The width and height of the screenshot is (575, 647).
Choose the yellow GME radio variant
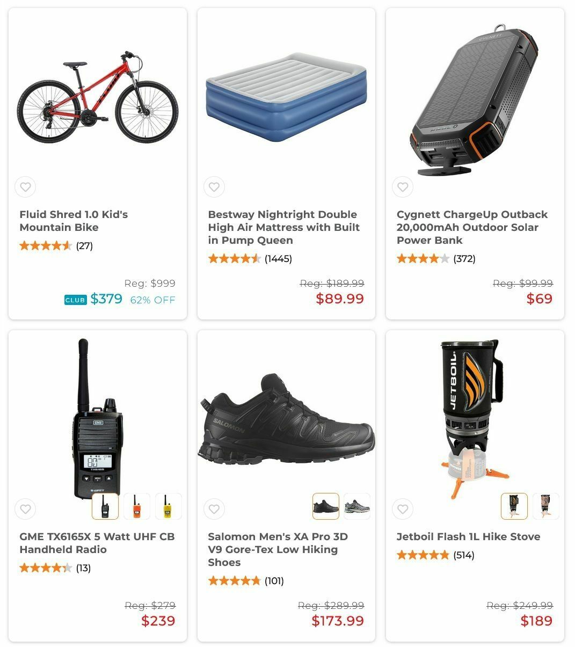(x=169, y=506)
